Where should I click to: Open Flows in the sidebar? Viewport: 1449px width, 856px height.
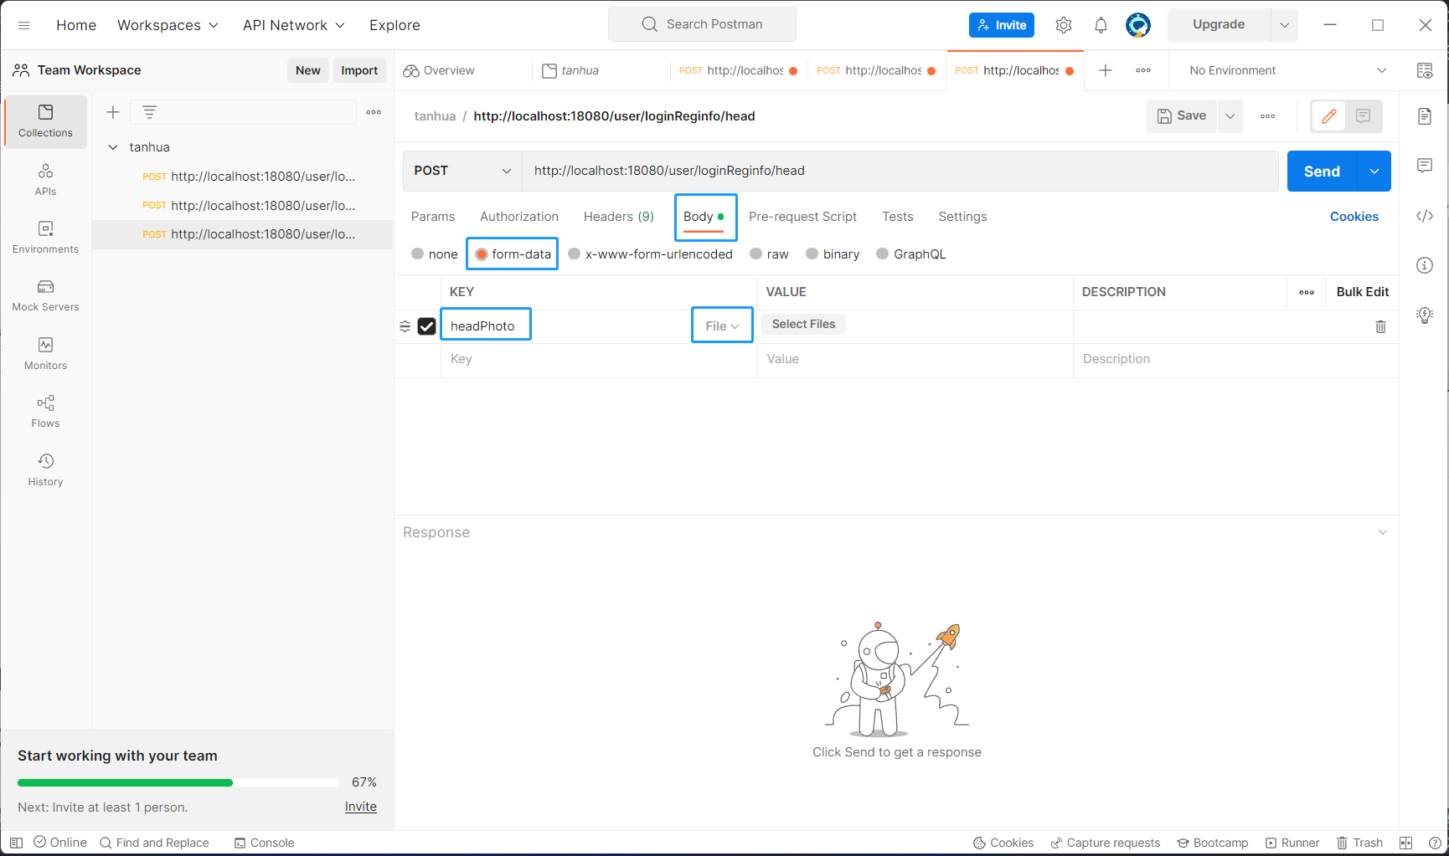[45, 412]
